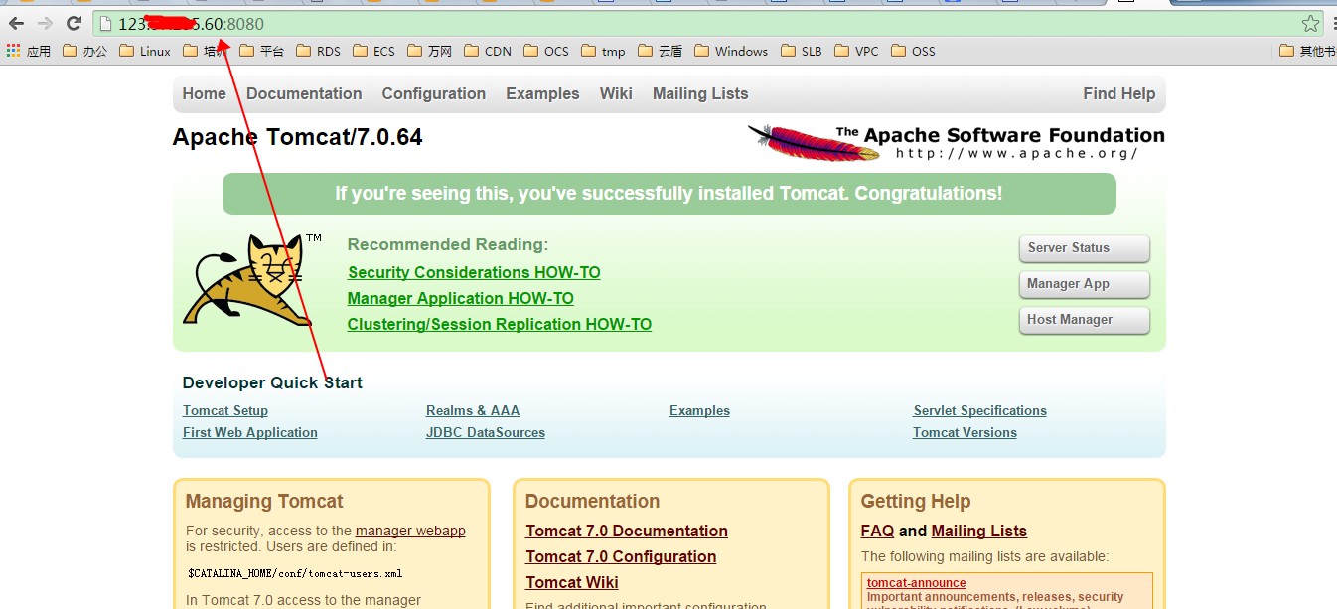The height and width of the screenshot is (609, 1337).
Task: Open the Manager App button
Action: coord(1084,284)
